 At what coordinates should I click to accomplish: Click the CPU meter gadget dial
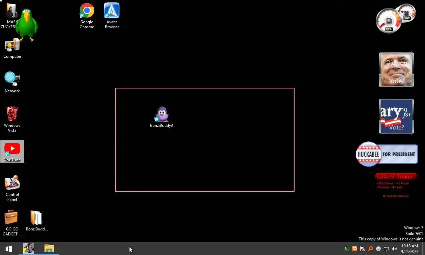click(x=388, y=21)
